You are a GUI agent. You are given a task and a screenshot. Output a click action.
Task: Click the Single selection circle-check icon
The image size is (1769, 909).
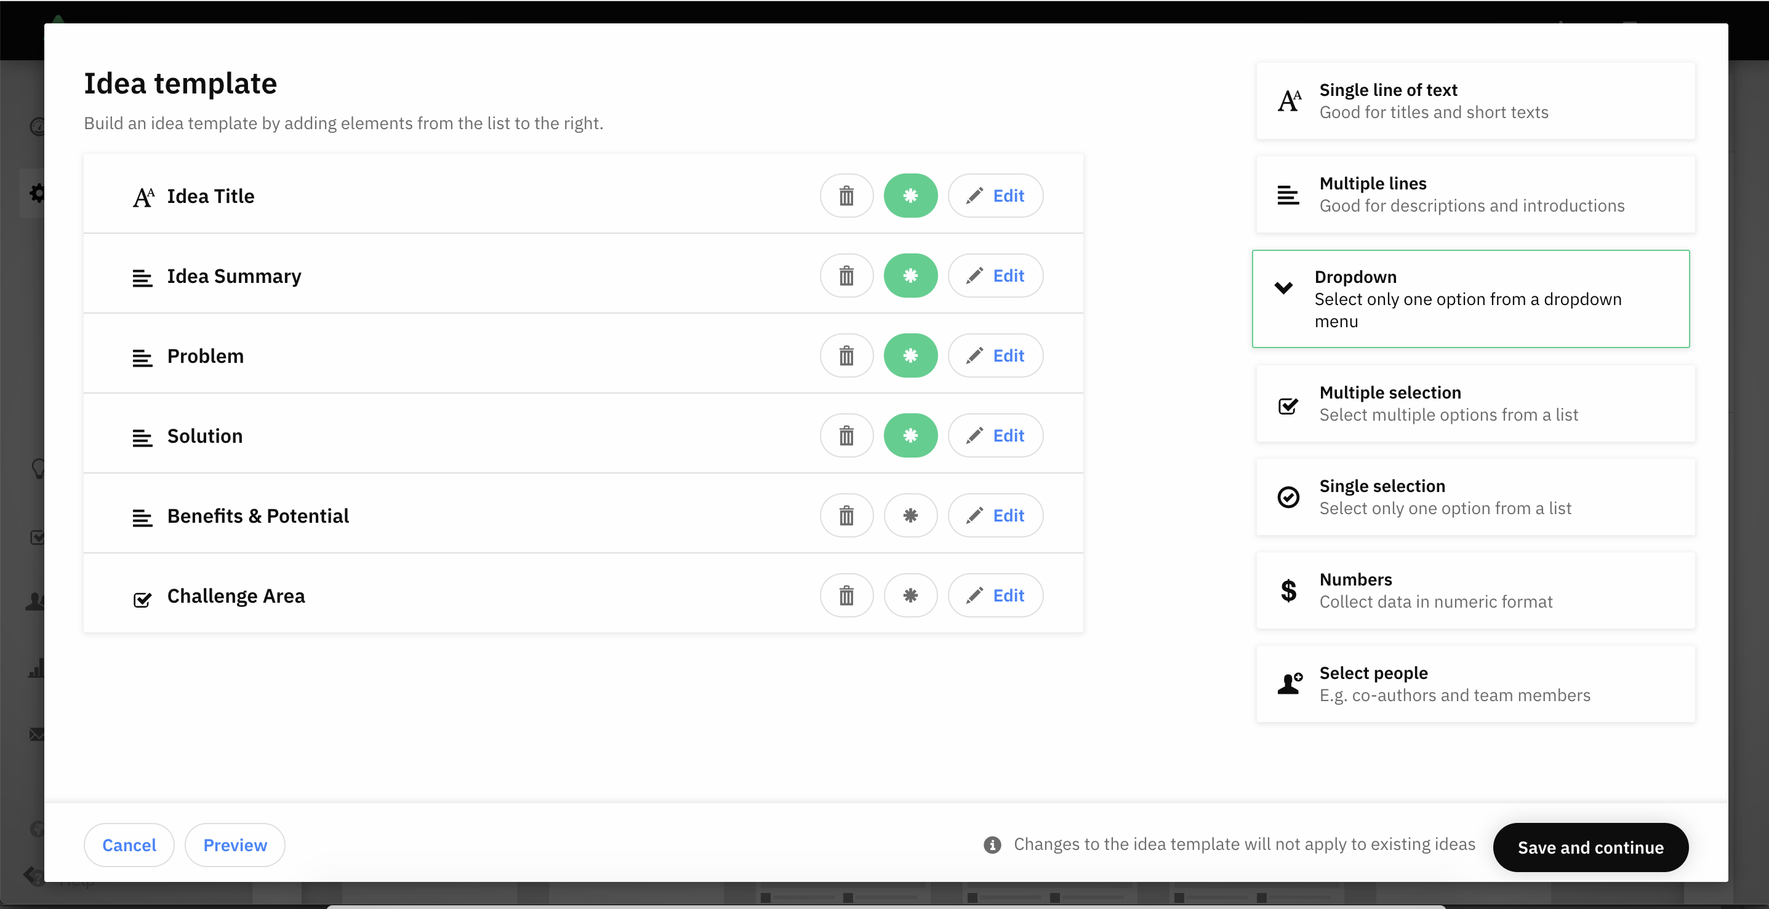click(x=1288, y=497)
